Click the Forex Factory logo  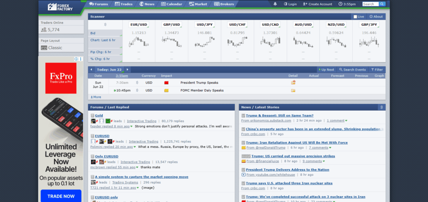point(60,7)
